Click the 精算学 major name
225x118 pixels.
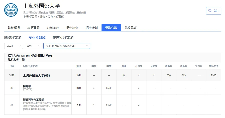click(27, 86)
